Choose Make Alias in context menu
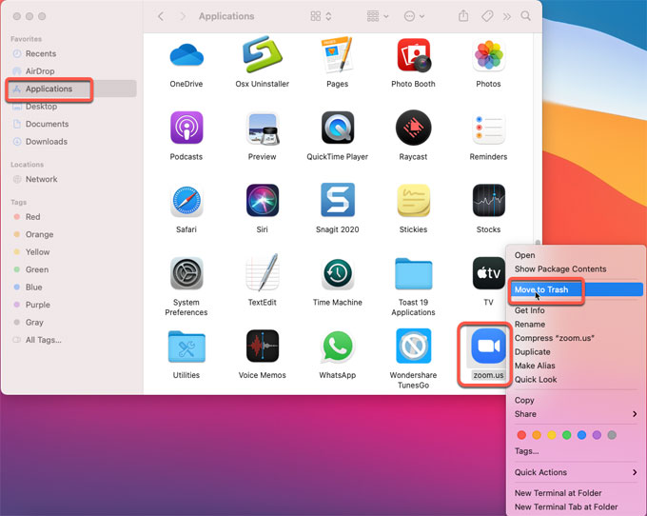The image size is (647, 516). coord(535,366)
